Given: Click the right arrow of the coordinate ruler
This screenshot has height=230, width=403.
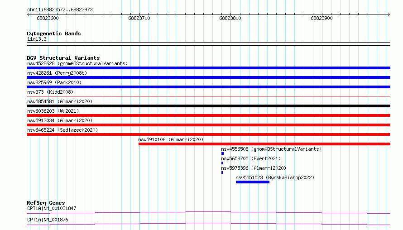Looking at the screenshot, I should (389, 14).
